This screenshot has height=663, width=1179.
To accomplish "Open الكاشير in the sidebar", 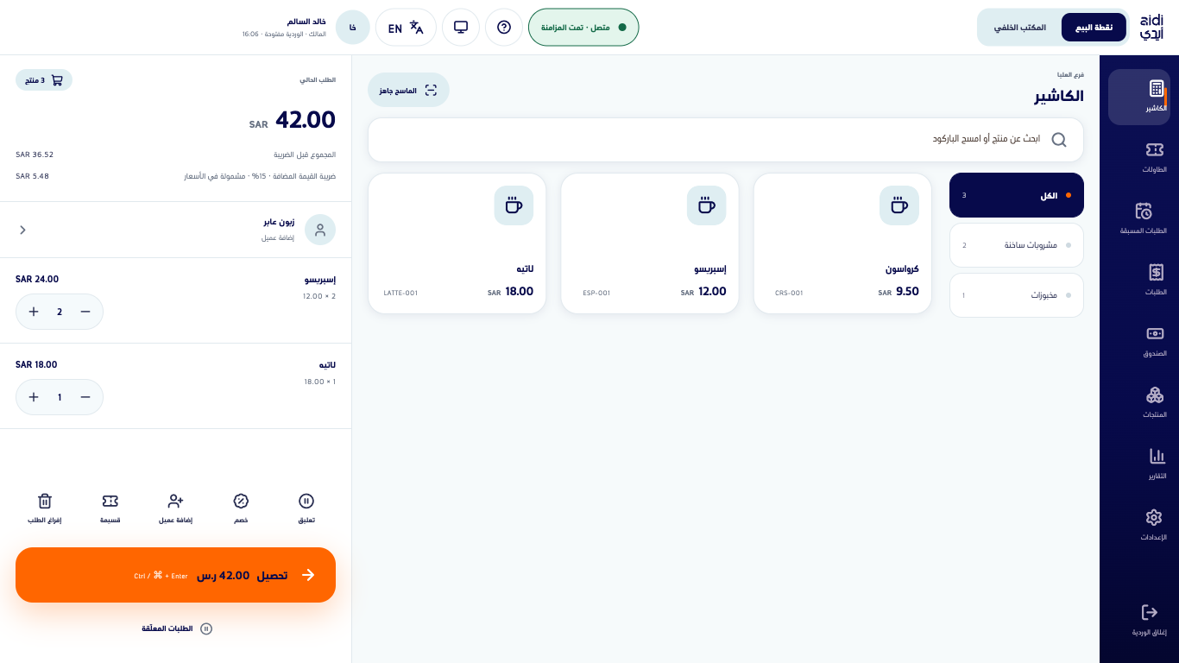I will 1139,98.
